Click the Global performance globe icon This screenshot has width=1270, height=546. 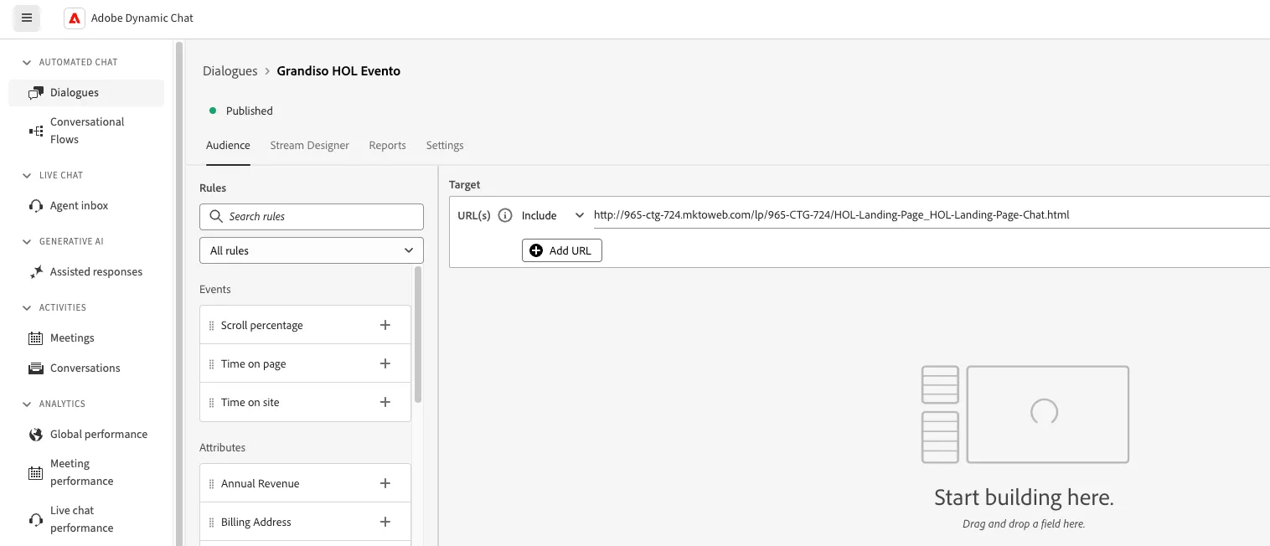click(36, 435)
